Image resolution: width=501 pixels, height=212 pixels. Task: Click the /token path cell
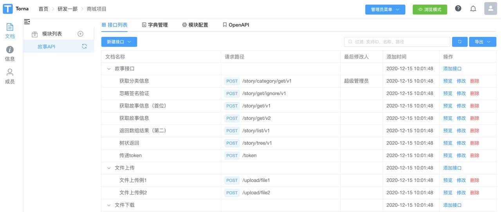(249, 156)
